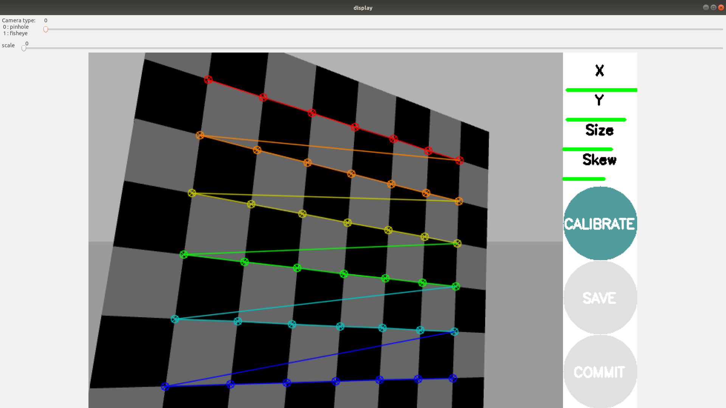Image resolution: width=726 pixels, height=408 pixels.
Task: Click the Skew label in side panel
Action: point(599,160)
